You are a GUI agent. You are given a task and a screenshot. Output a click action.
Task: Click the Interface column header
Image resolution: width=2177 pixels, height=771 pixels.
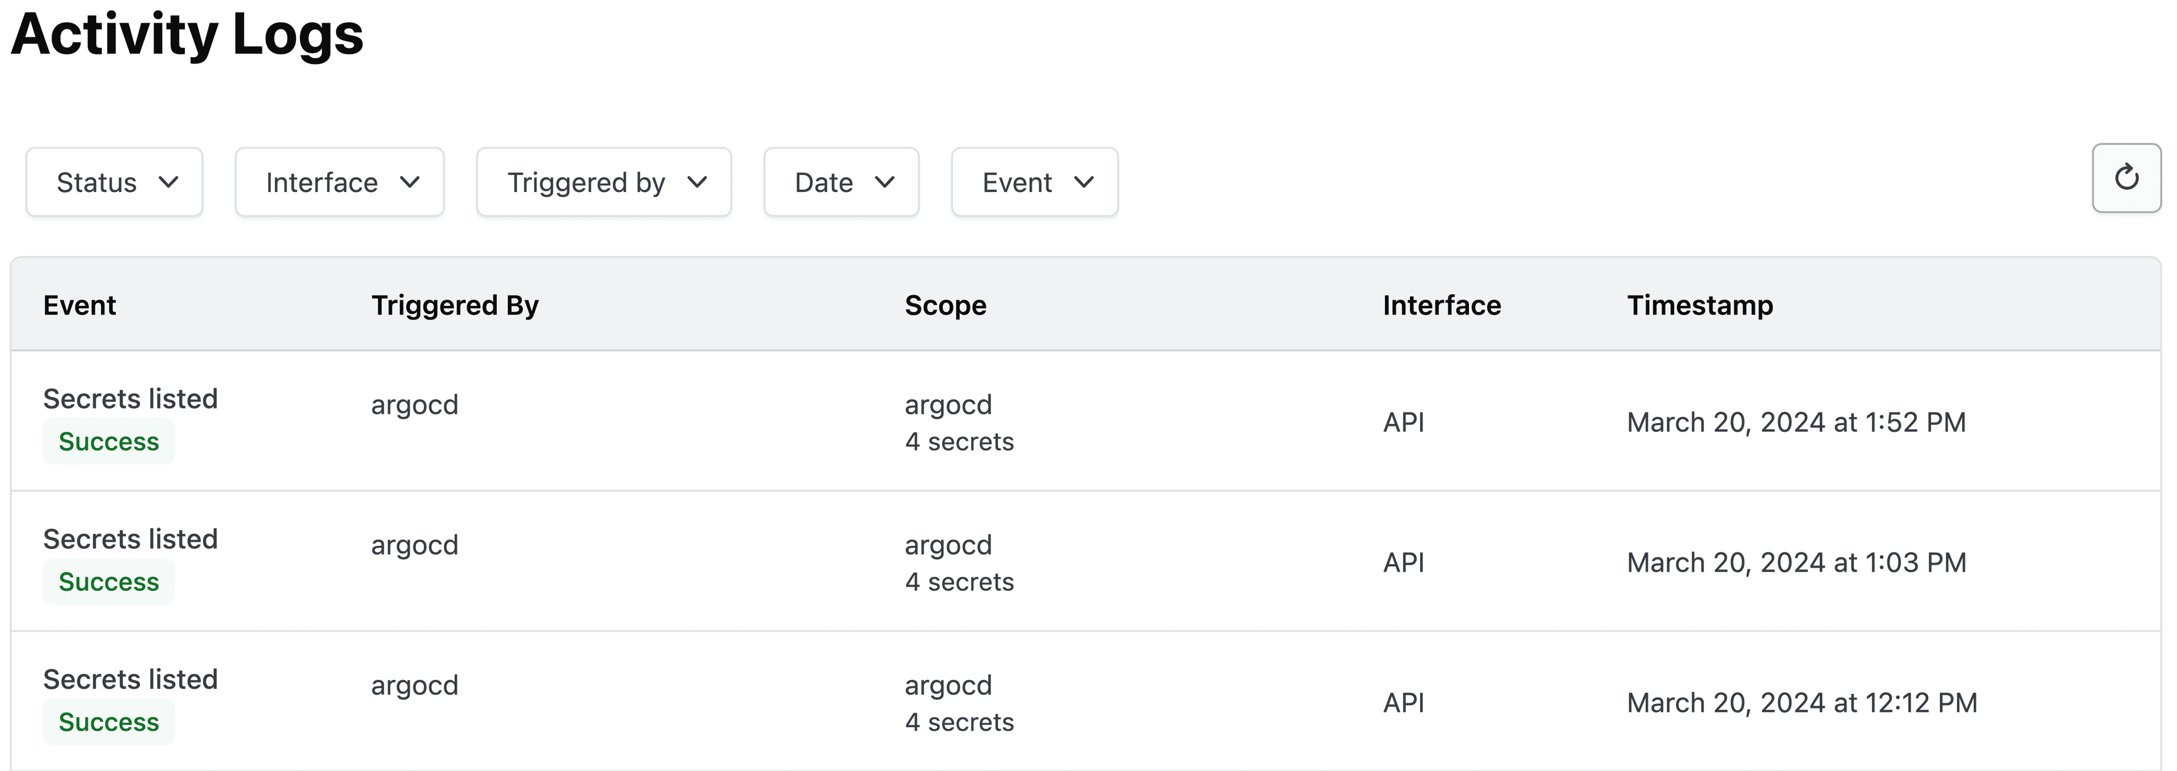tap(1441, 305)
